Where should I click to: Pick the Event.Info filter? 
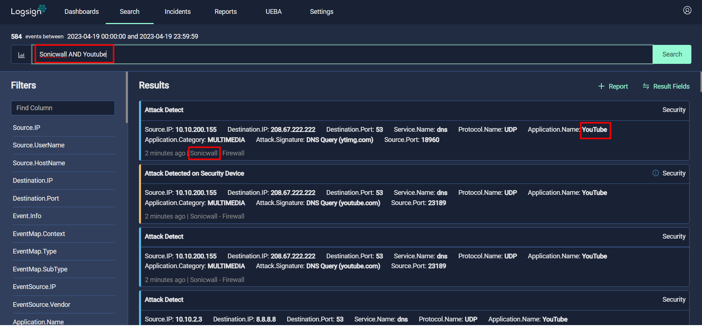click(x=27, y=216)
